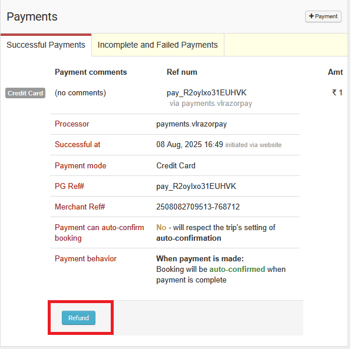The height and width of the screenshot is (349, 354).
Task: Switch to Successful Payments tab
Action: click(46, 45)
